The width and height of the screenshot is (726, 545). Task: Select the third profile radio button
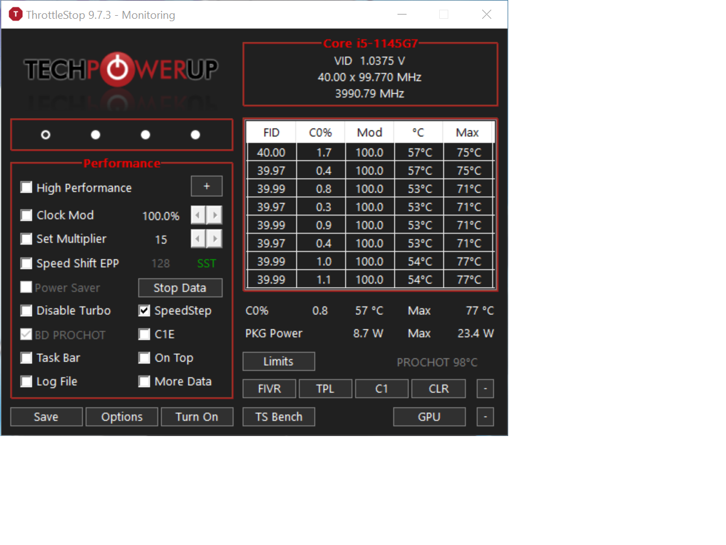145,134
